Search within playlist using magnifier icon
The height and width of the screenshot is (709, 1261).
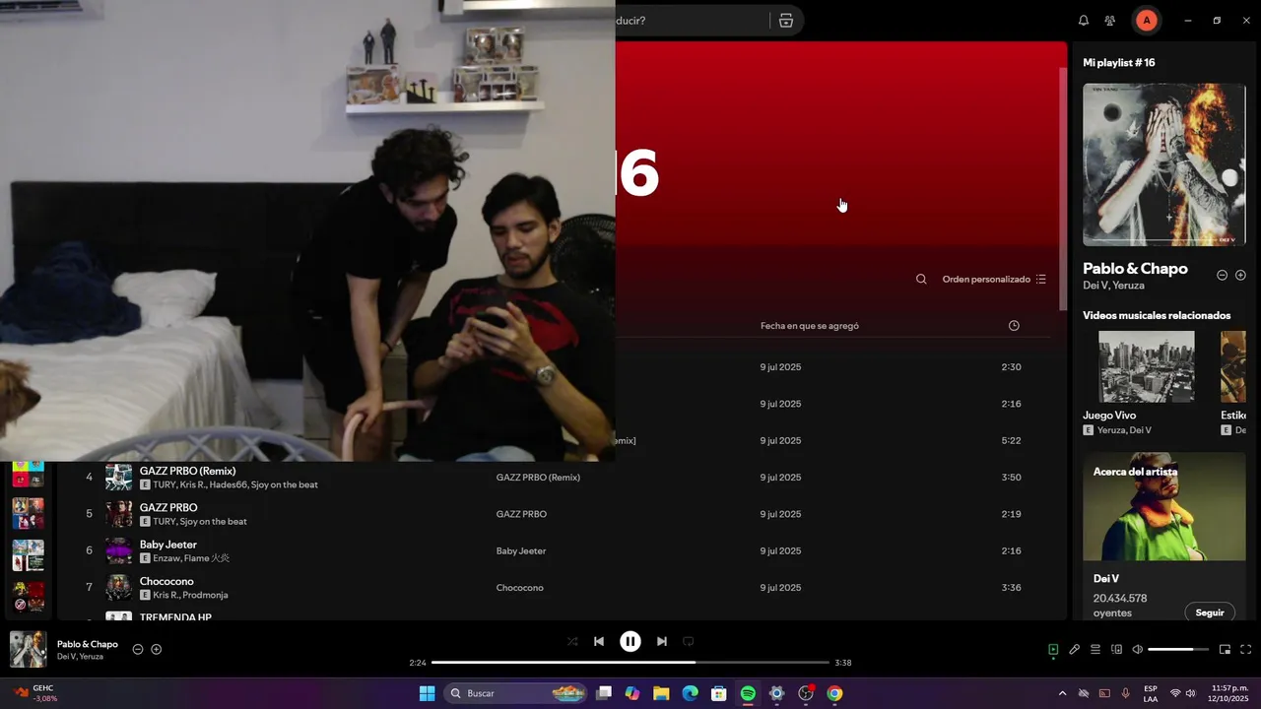click(921, 279)
